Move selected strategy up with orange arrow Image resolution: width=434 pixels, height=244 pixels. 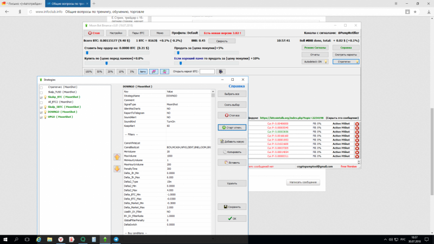tap(117, 157)
